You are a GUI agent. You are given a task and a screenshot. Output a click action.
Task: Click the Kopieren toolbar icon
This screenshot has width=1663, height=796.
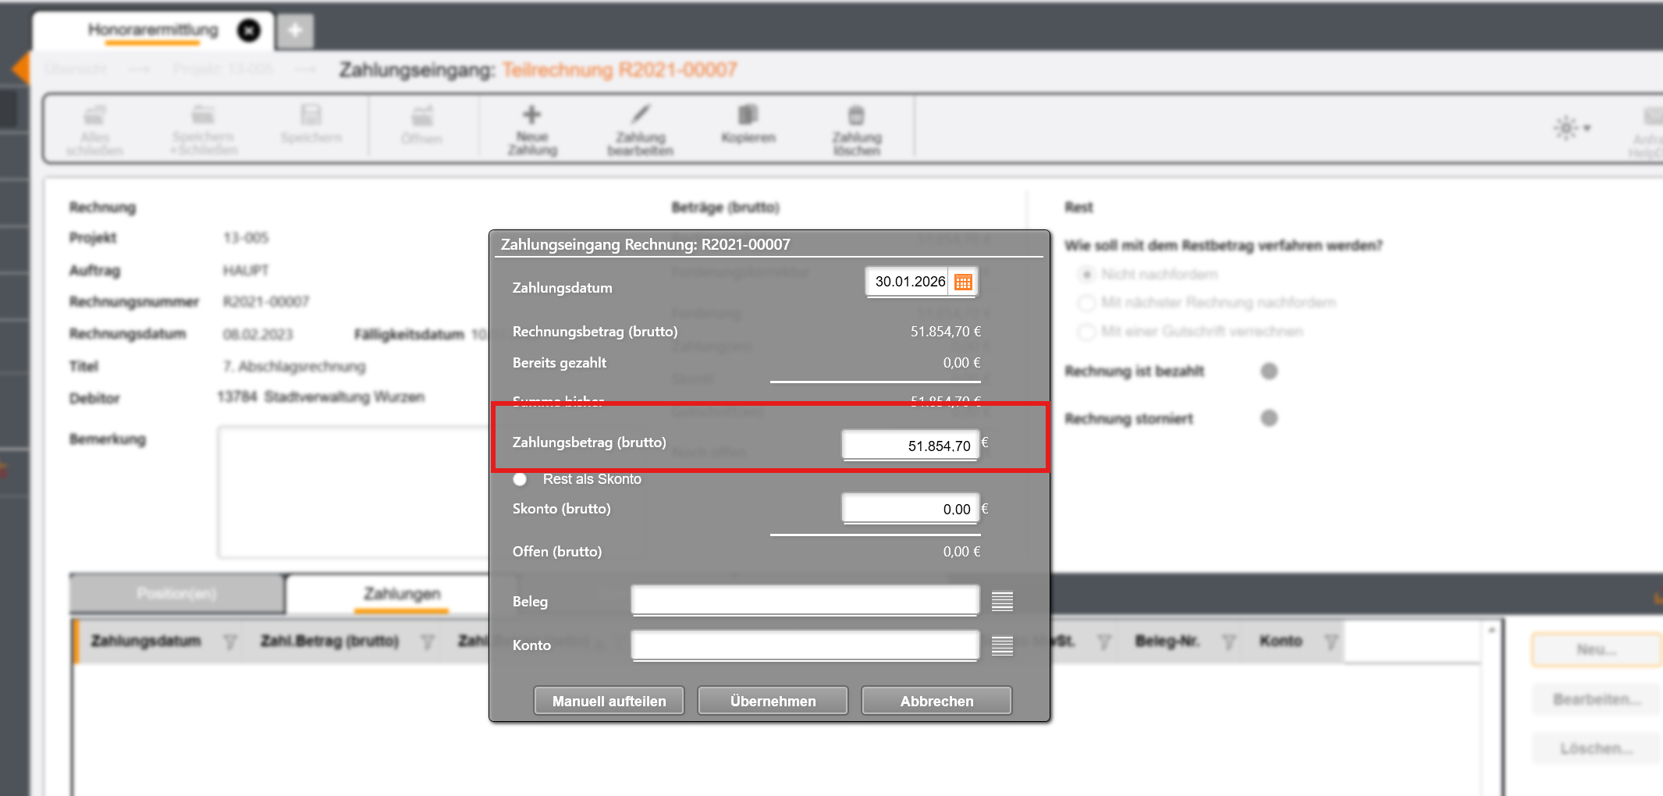pos(748,115)
